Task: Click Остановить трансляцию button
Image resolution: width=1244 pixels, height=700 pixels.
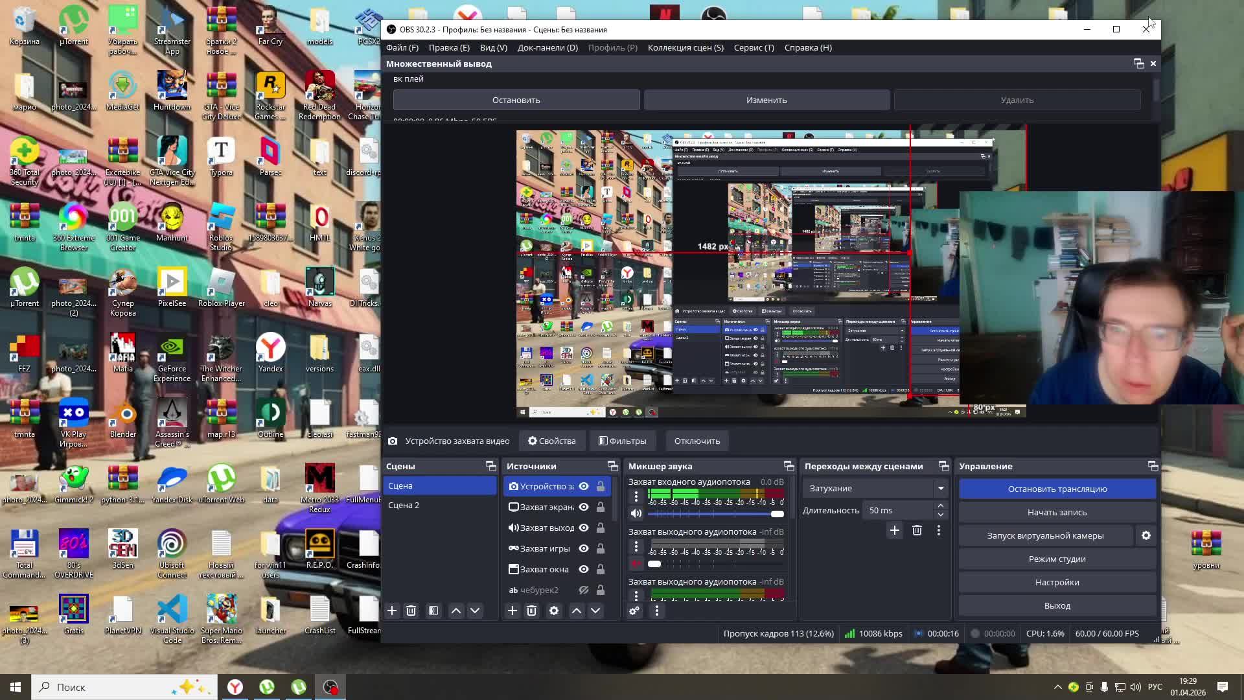Action: coord(1057,489)
